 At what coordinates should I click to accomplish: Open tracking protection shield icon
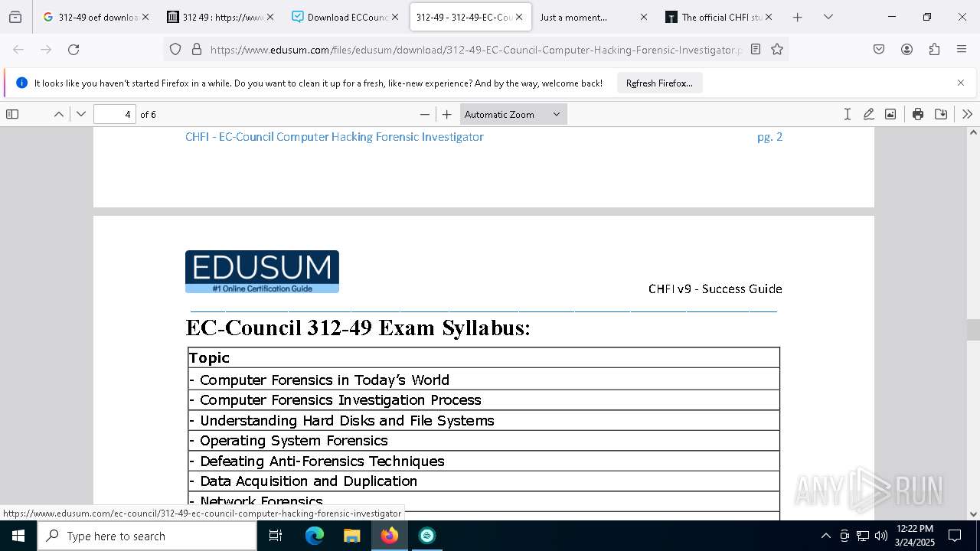pos(175,50)
